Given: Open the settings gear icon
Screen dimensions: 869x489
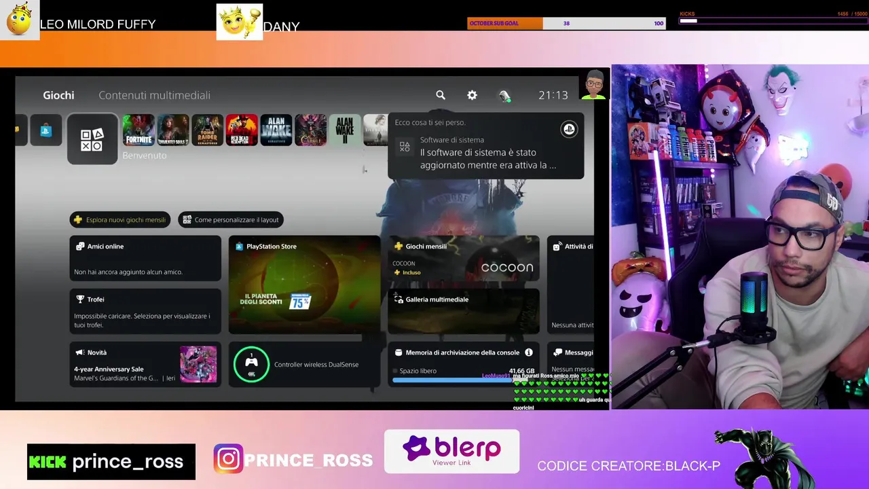Looking at the screenshot, I should tap(472, 95).
